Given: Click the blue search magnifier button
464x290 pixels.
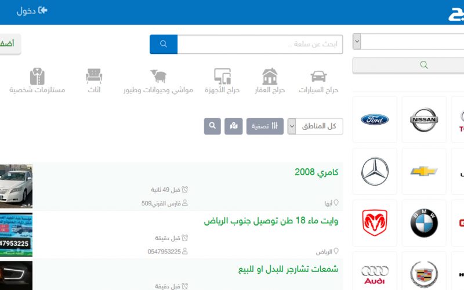Looking at the screenshot, I should (164, 45).
